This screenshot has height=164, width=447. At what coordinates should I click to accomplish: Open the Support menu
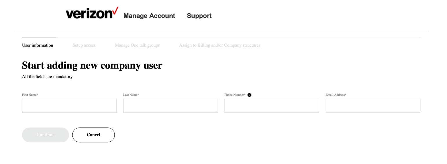click(199, 16)
